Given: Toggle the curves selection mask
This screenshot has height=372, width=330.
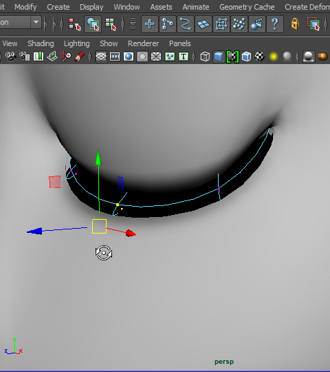Looking at the screenshot, I should click(x=186, y=24).
